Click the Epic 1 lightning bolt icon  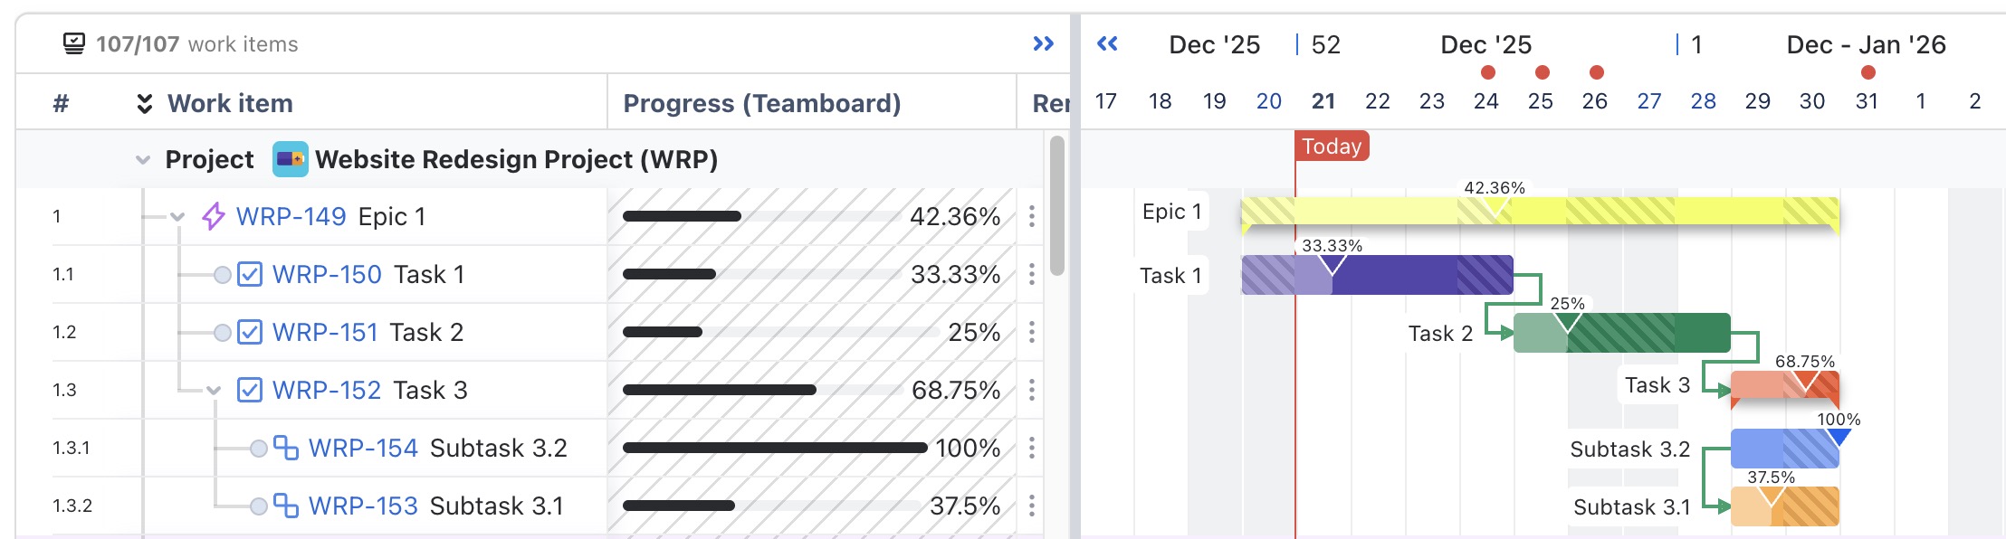[213, 217]
